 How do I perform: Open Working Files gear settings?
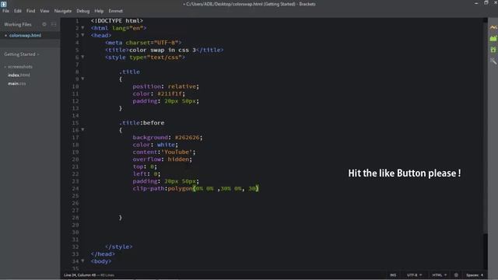point(44,24)
